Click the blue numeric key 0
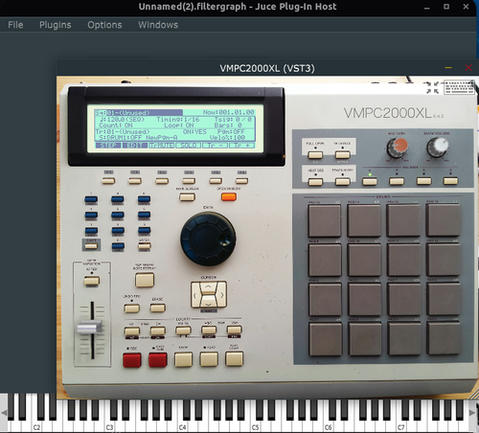This screenshot has width=479, height=433. 118,246
